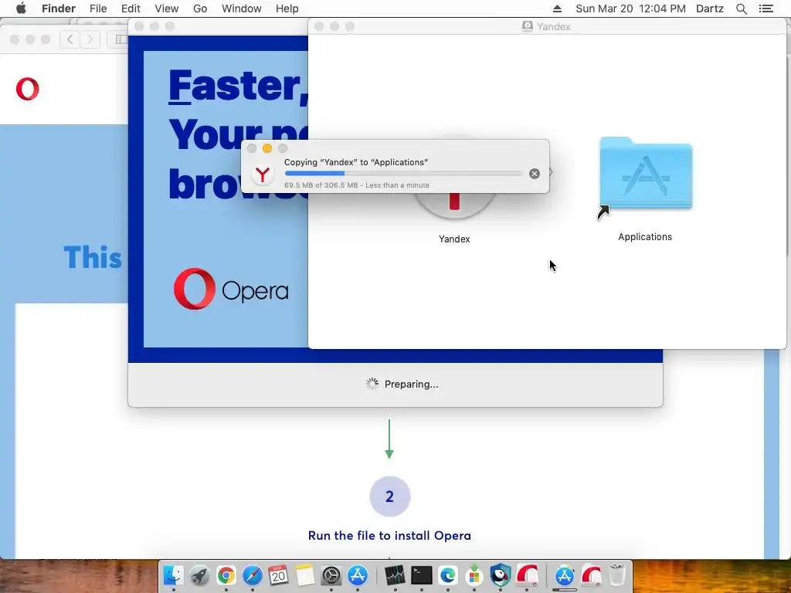Open Notes from the dock
The height and width of the screenshot is (593, 791).
304,575
